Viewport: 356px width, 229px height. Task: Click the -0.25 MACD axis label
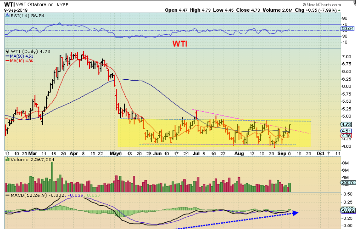tap(347, 218)
